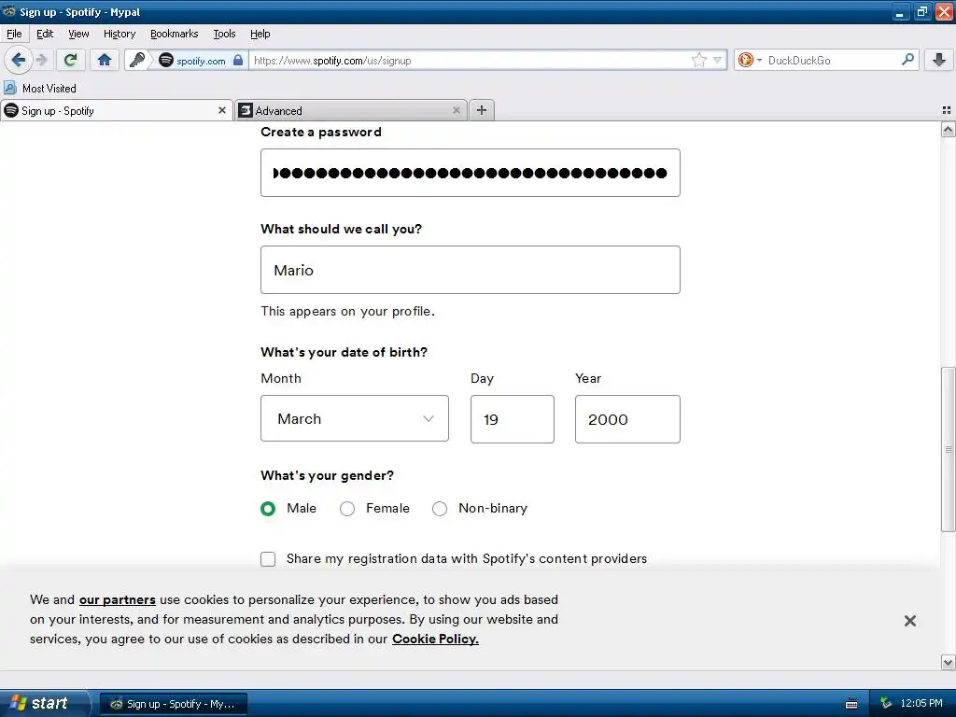Image resolution: width=956 pixels, height=717 pixels.
Task: Open the address bar history dropdown arrow
Action: pos(718,60)
